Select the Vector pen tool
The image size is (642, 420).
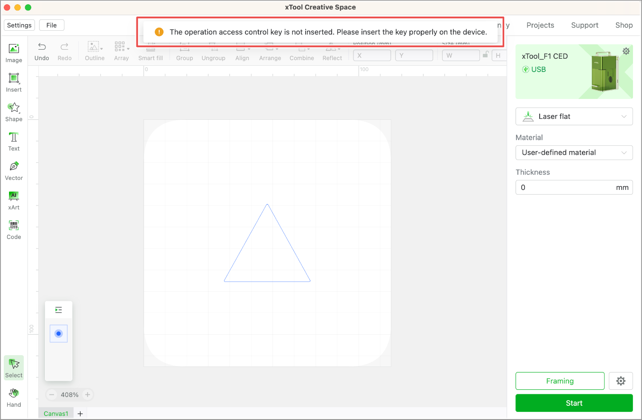pos(14,170)
